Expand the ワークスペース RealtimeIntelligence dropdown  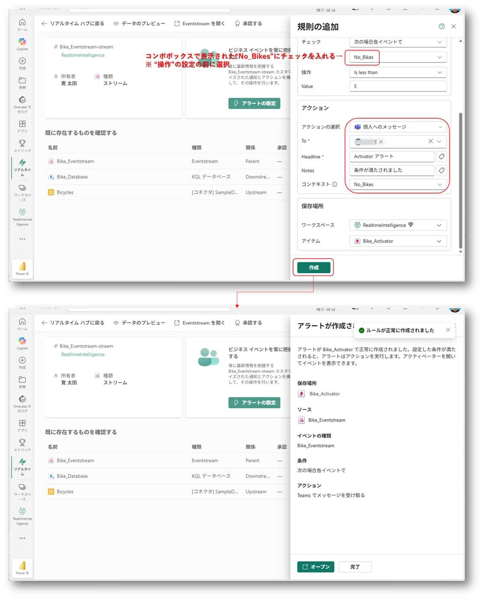click(x=398, y=225)
